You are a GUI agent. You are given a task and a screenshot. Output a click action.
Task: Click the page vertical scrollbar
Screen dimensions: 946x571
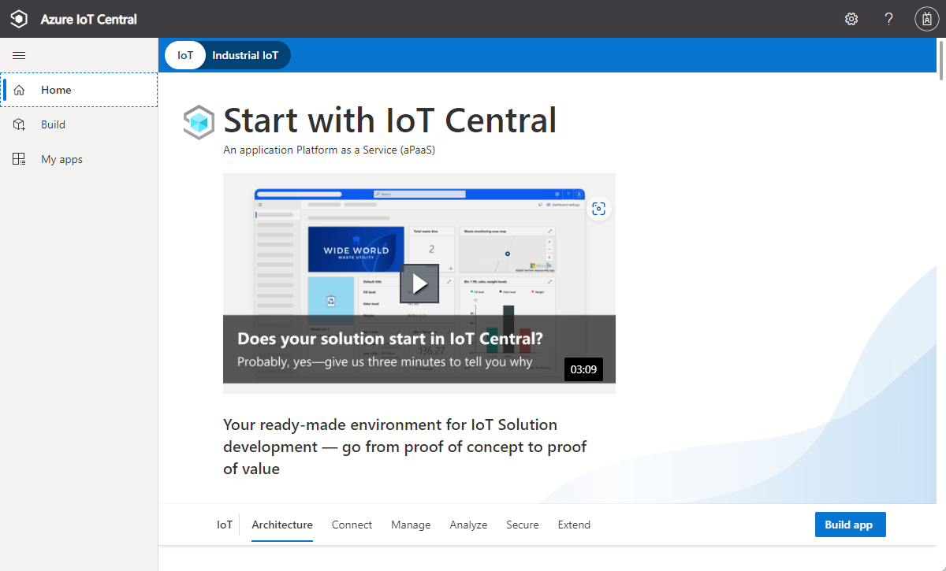pos(941,59)
